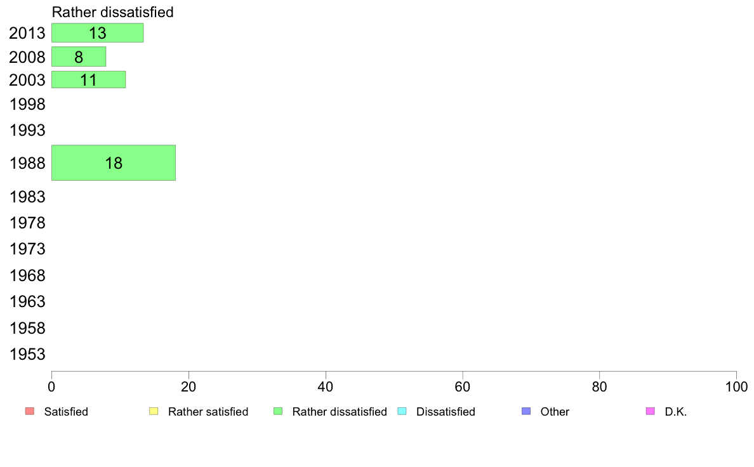
Task: Click the 40 tick on the x-axis
Action: coord(326,386)
